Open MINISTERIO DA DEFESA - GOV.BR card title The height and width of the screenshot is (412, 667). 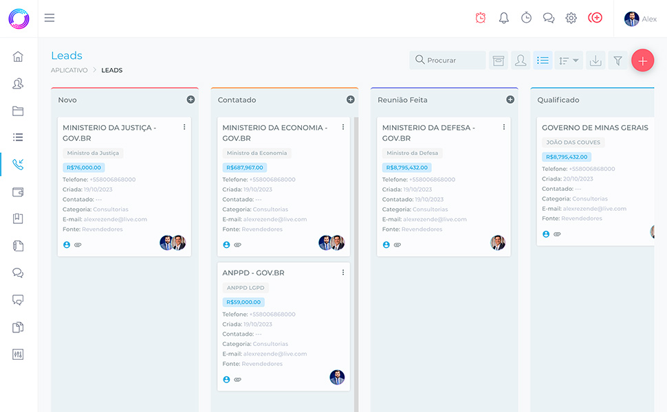(428, 133)
